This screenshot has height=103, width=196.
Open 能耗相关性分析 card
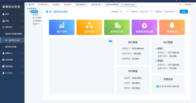pyautogui.click(x=144, y=27)
